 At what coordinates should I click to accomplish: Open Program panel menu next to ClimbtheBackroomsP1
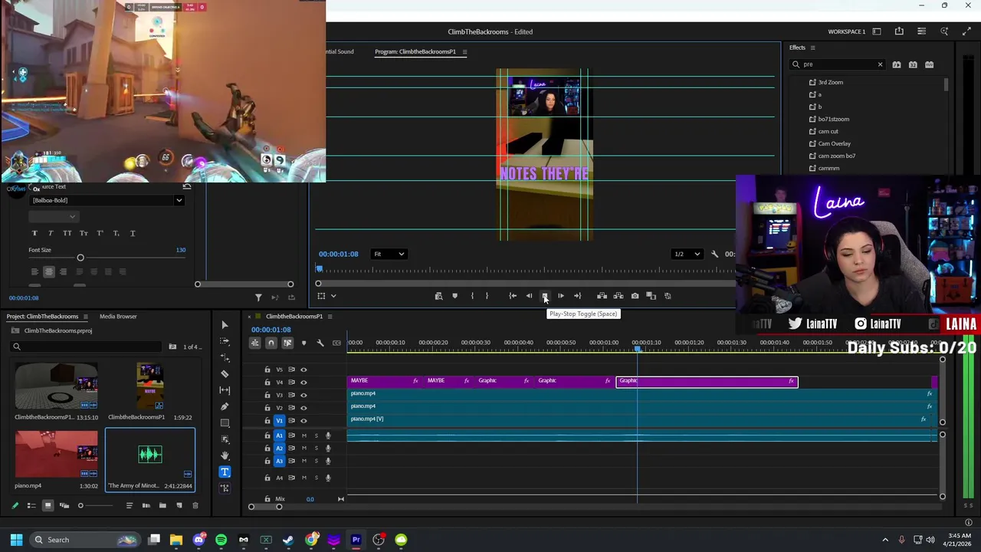coord(464,51)
